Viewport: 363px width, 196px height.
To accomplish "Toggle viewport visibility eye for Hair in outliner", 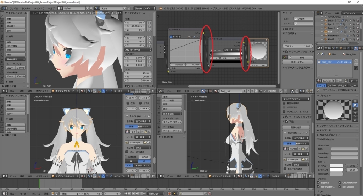I will coord(350,31).
